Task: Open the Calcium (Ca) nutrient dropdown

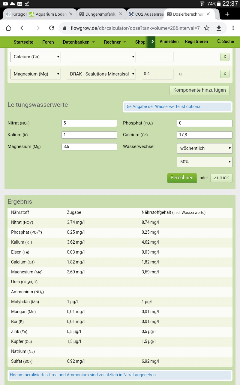Action: [36, 57]
